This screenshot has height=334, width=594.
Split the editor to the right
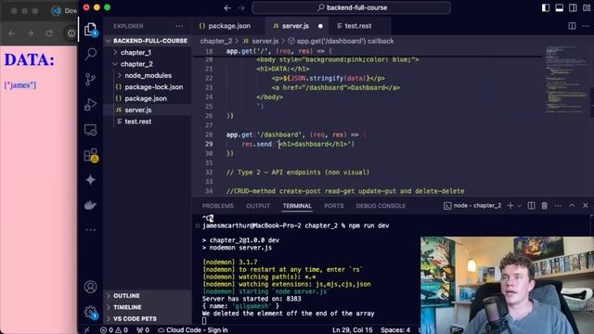pyautogui.click(x=572, y=26)
